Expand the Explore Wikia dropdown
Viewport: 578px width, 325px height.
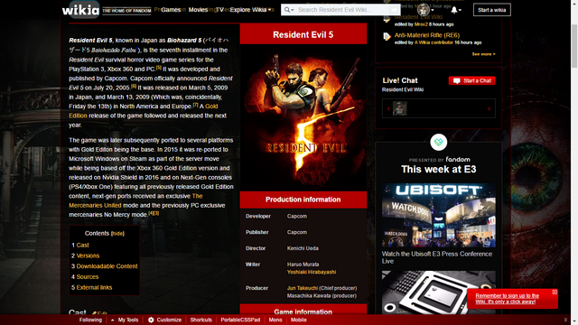(x=251, y=10)
